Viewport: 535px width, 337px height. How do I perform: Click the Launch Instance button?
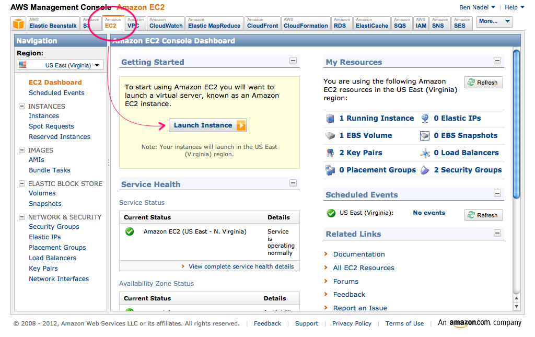(208, 125)
